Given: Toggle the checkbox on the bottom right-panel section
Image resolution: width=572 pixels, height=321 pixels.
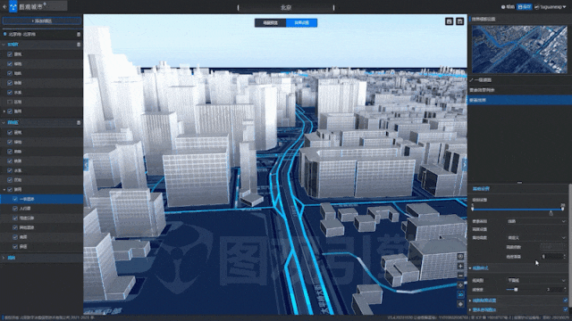Looking at the screenshot, I should (565, 309).
